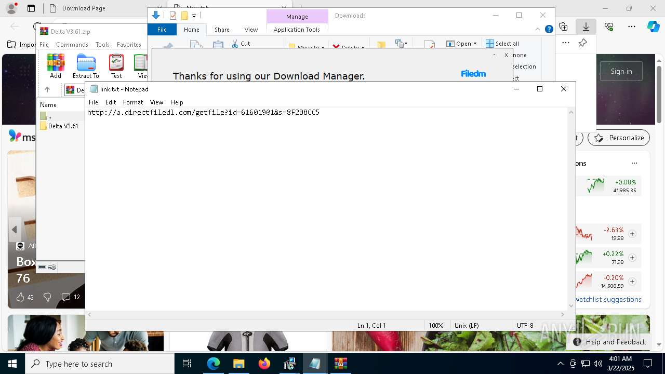
Task: Click Explorer Cut command
Action: tap(241, 44)
